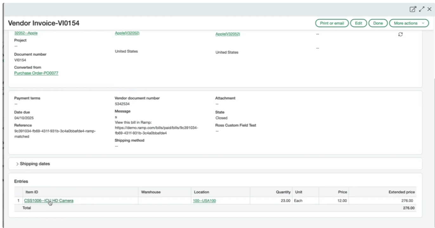The height and width of the screenshot is (228, 435).
Task: Click the Edit button
Action: click(x=359, y=23)
